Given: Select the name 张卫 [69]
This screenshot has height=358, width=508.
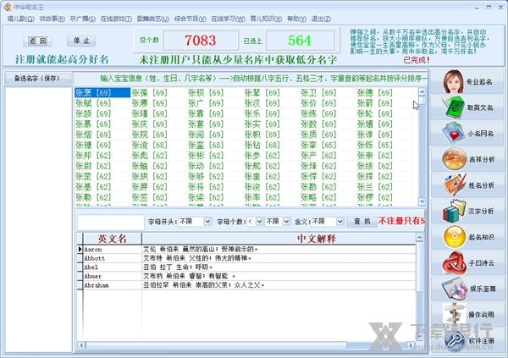Looking at the screenshot, I should pos(318,92).
